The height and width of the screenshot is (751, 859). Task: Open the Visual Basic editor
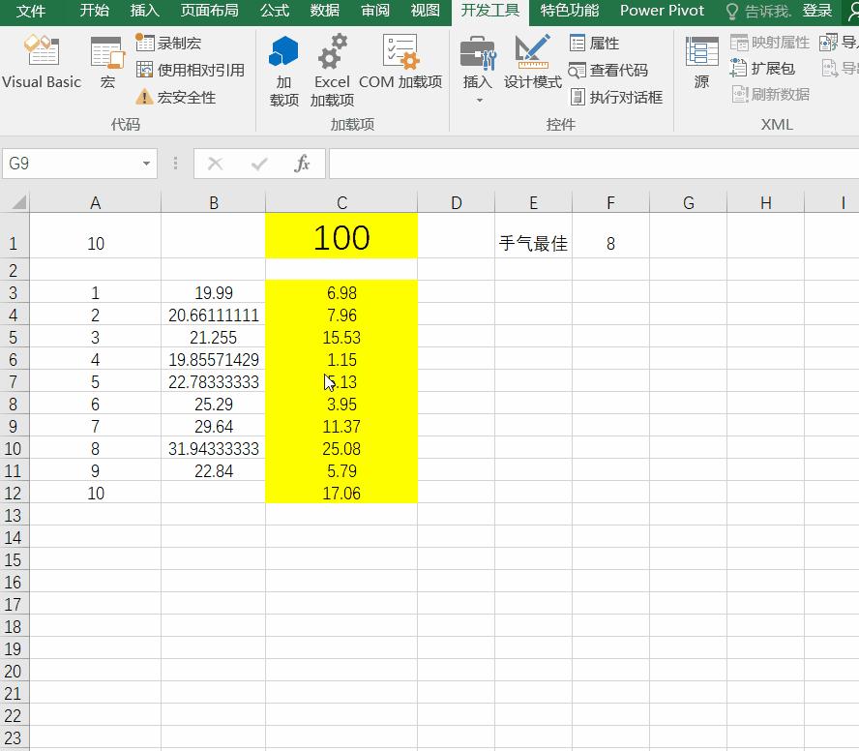pos(42,60)
